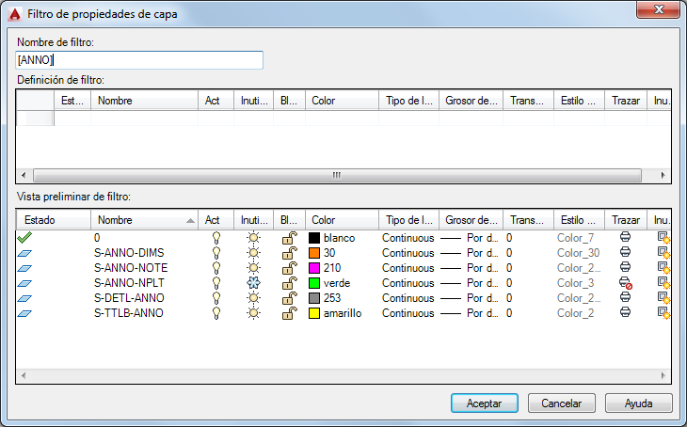This screenshot has height=427, width=687.
Task: Click the green checkmark status icon of layer 0
Action: pyautogui.click(x=24, y=237)
